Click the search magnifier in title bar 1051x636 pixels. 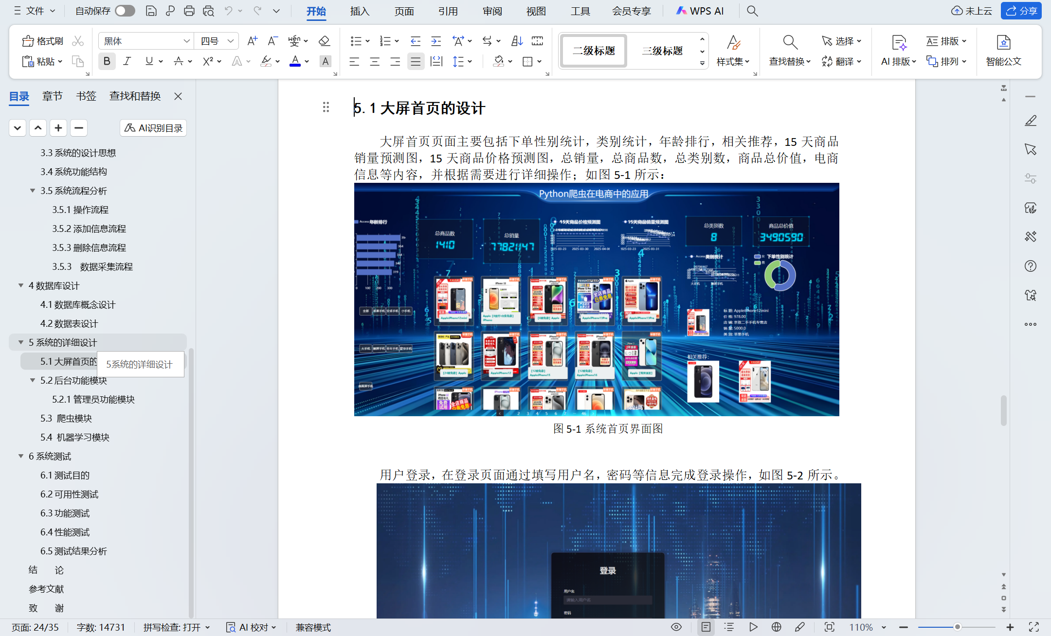[x=752, y=11]
